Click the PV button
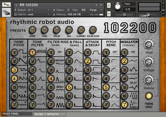Screen dimensions: 166x117 (163, 13)
